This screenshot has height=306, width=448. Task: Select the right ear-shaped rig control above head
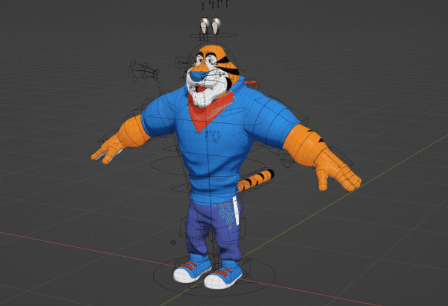click(216, 26)
